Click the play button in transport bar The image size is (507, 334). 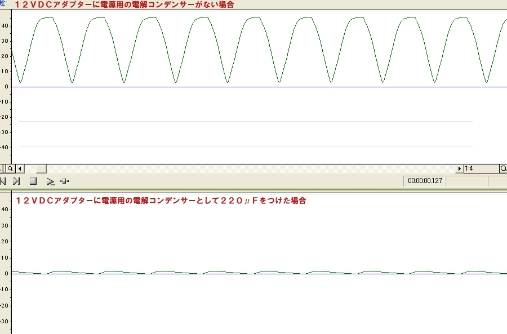click(x=50, y=181)
